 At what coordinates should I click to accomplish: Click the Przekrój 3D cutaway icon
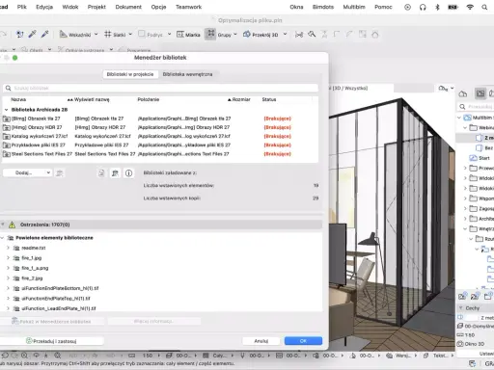point(247,34)
